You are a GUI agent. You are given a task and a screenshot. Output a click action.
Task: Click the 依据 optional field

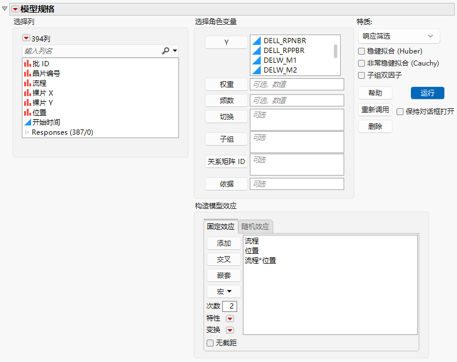click(x=296, y=184)
